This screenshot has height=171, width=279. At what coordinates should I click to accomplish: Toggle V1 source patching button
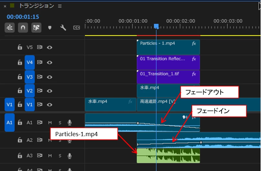[9, 105]
